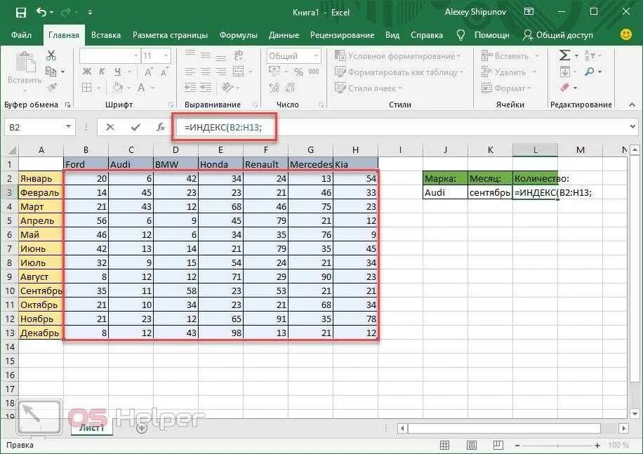Click the Clear eraser icon

click(x=564, y=87)
